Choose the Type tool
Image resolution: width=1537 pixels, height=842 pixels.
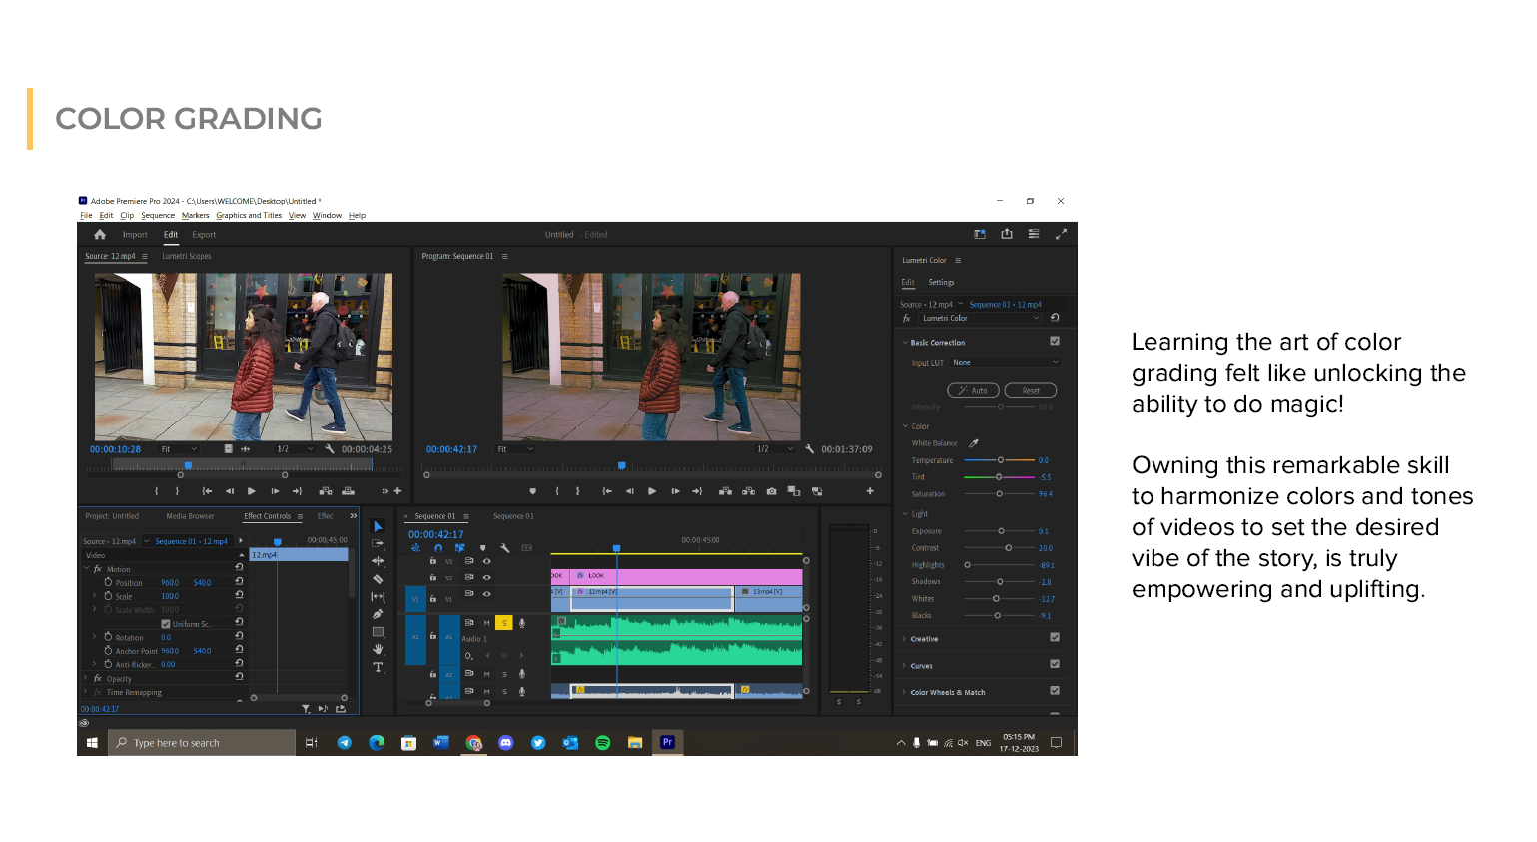(378, 667)
